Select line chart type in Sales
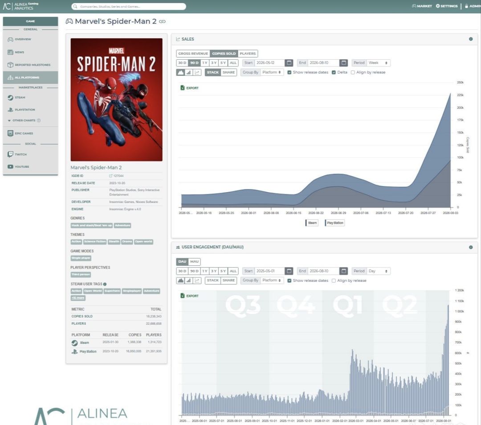 tap(197, 73)
